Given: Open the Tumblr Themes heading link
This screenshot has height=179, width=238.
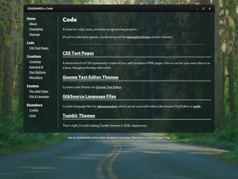Looking at the screenshot, I should (x=79, y=115).
